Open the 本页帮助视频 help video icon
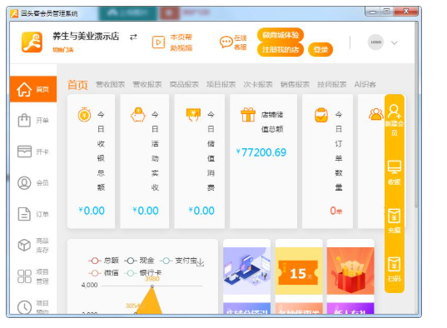The height and width of the screenshot is (328, 447). pos(158,42)
